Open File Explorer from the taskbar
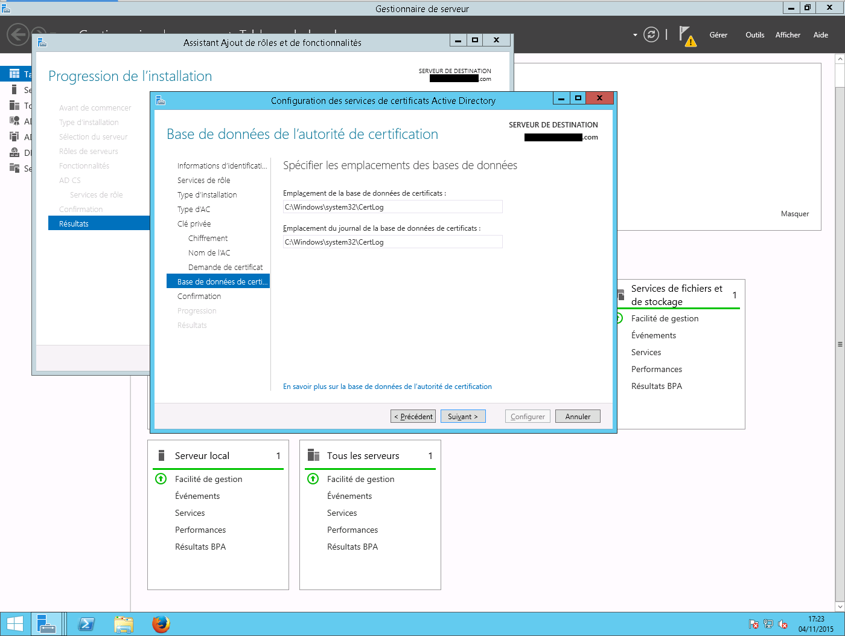This screenshot has width=845, height=636. point(124,624)
